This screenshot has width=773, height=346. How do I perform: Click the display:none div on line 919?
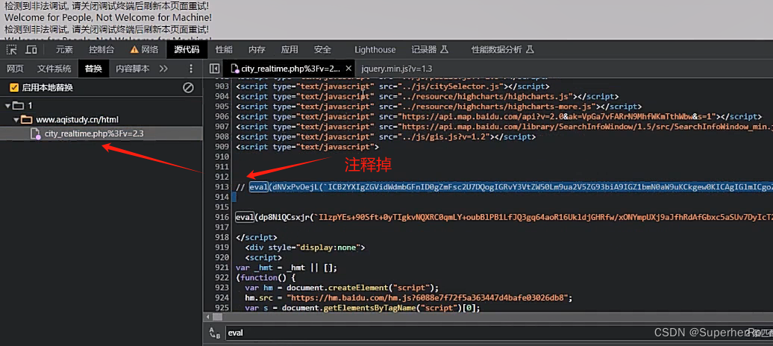pyautogui.click(x=304, y=248)
